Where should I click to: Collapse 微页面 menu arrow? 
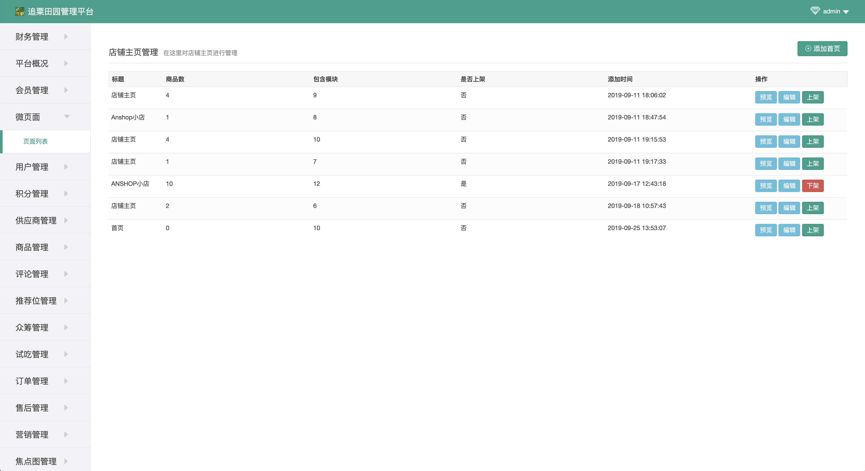(x=67, y=117)
